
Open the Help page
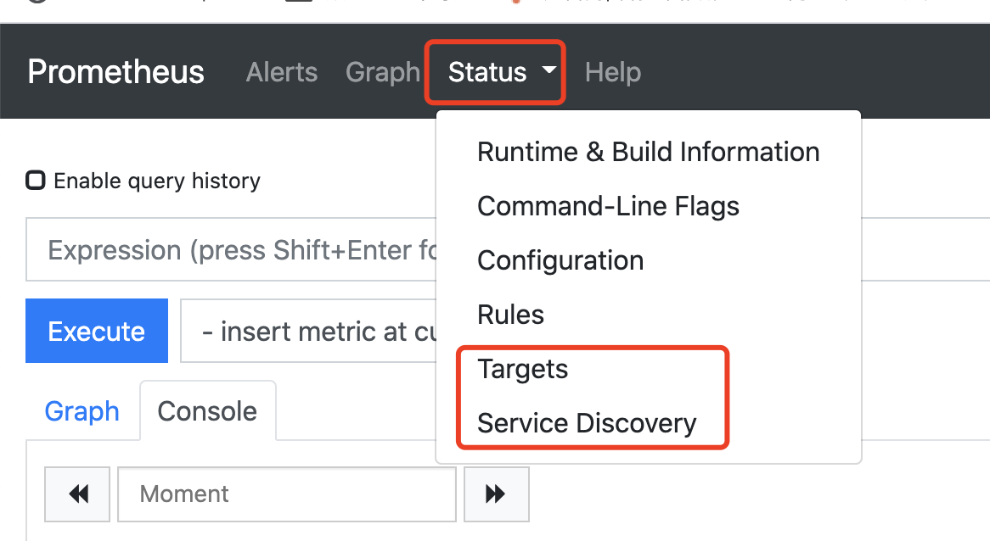[612, 72]
